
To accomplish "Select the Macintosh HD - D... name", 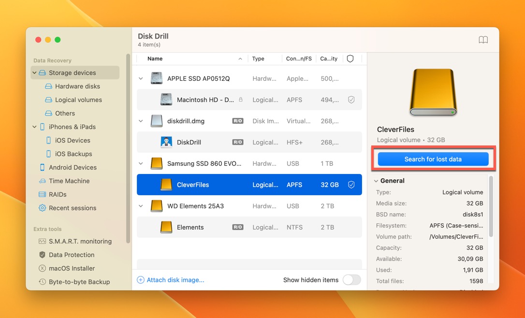I will tap(205, 100).
